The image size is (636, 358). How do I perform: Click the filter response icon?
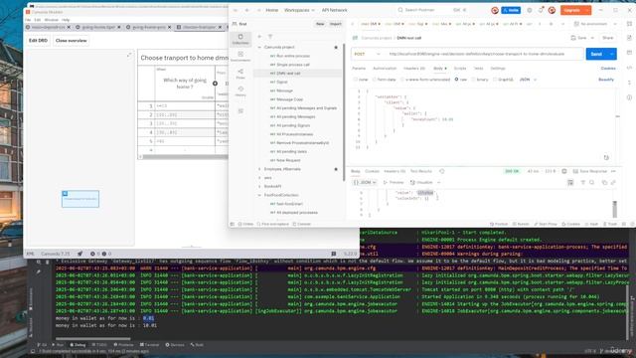click(x=583, y=183)
